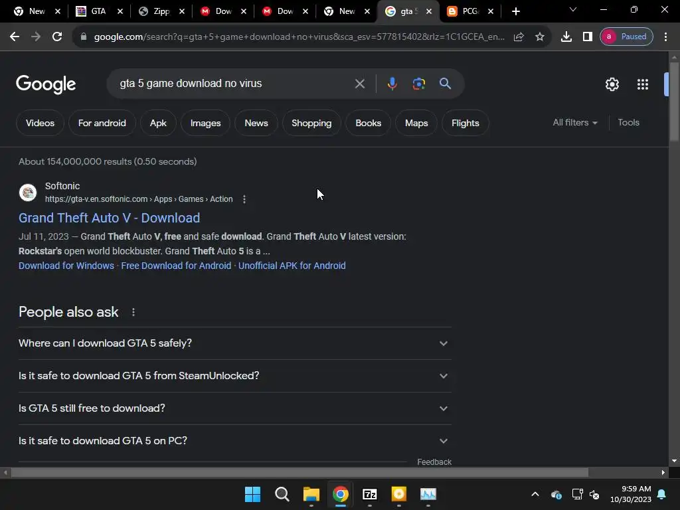
Task: Open Unofficial APK for Android sitelink
Action: click(x=292, y=266)
